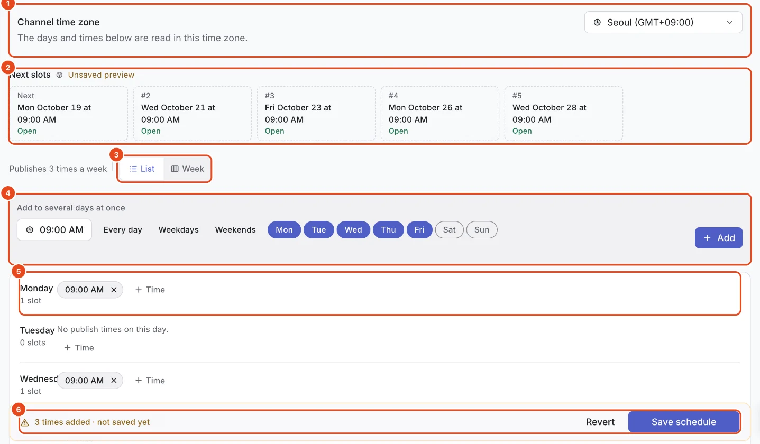Click the Add button for several days
760x444 pixels.
point(719,238)
